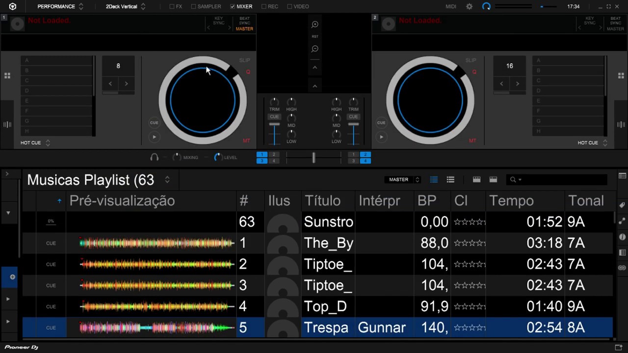The width and height of the screenshot is (628, 353).
Task: Toggle column layout icon at right edge
Action: [x=622, y=176]
